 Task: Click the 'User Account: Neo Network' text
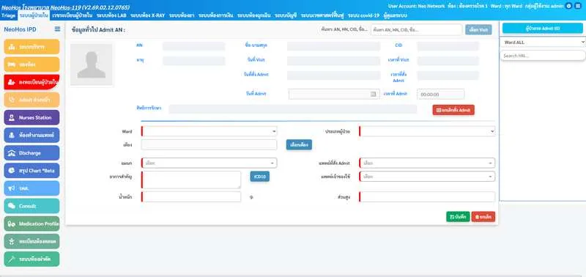click(416, 6)
